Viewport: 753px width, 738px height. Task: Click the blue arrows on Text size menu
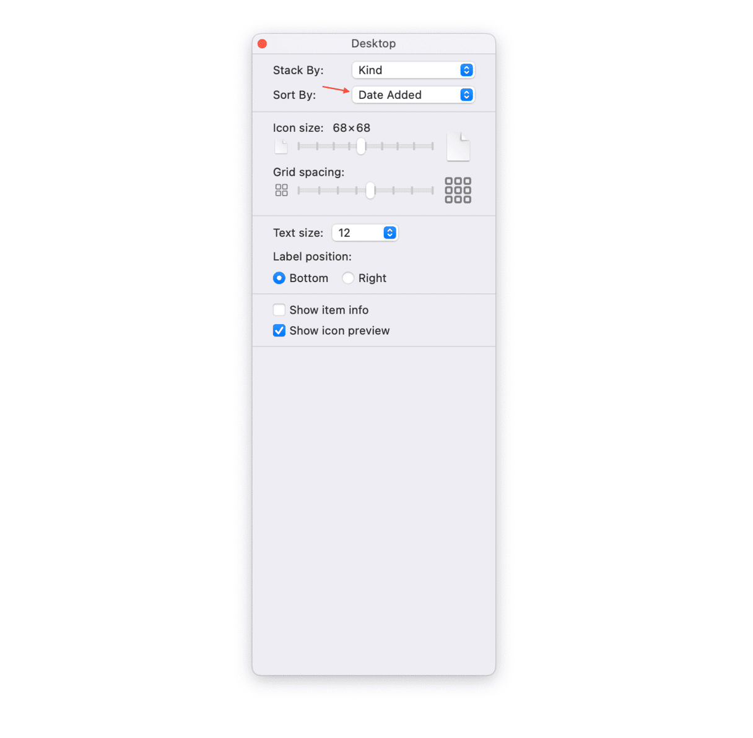[x=390, y=233]
